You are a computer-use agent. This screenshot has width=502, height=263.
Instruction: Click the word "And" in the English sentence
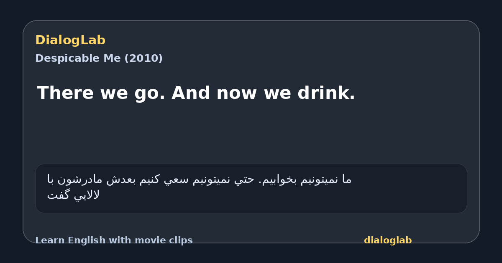tap(191, 93)
